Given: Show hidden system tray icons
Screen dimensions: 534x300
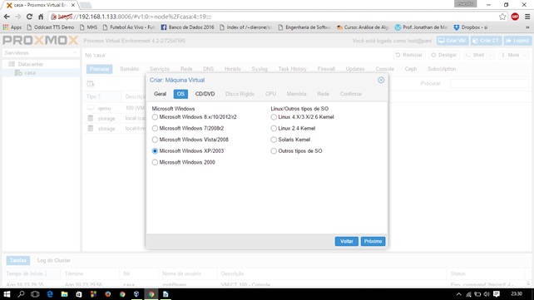Looking at the screenshot, I should tap(459, 294).
